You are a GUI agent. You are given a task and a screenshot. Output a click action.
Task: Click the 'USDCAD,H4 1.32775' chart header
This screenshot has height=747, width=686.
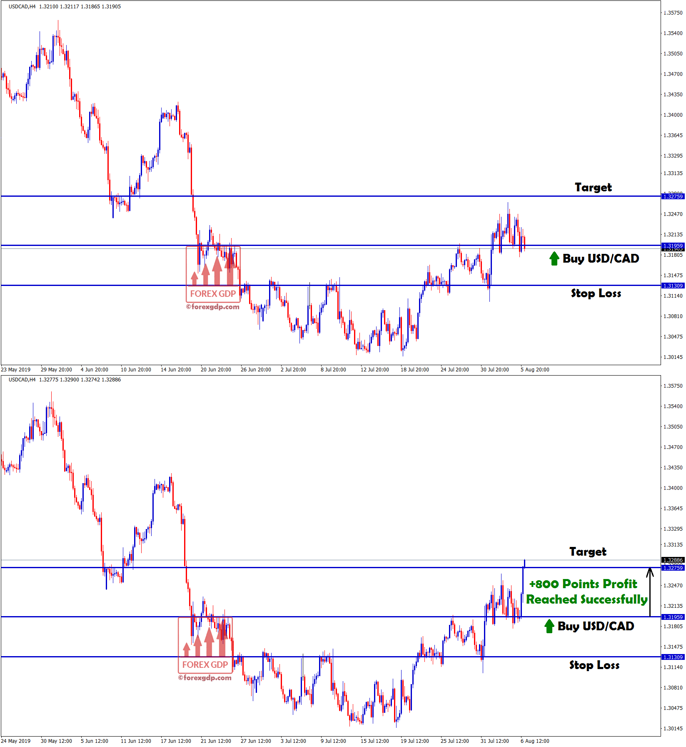pyautogui.click(x=65, y=380)
